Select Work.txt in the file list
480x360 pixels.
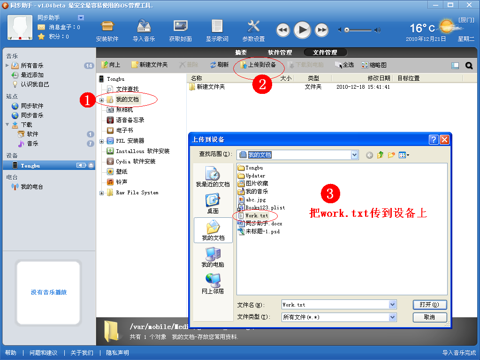256,215
